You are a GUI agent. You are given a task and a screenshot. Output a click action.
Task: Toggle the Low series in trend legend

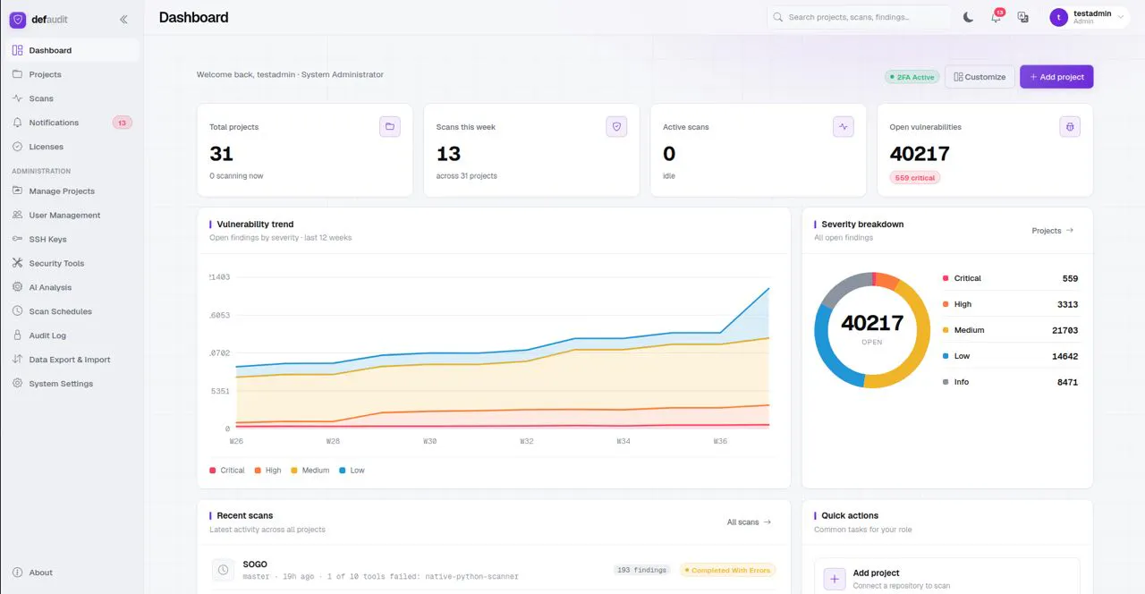pos(352,471)
